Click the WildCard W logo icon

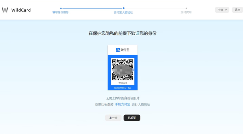click(5, 10)
